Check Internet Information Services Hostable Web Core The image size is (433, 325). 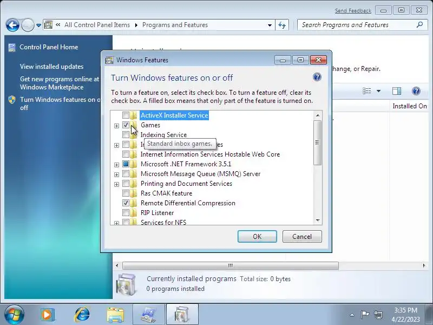[126, 154]
